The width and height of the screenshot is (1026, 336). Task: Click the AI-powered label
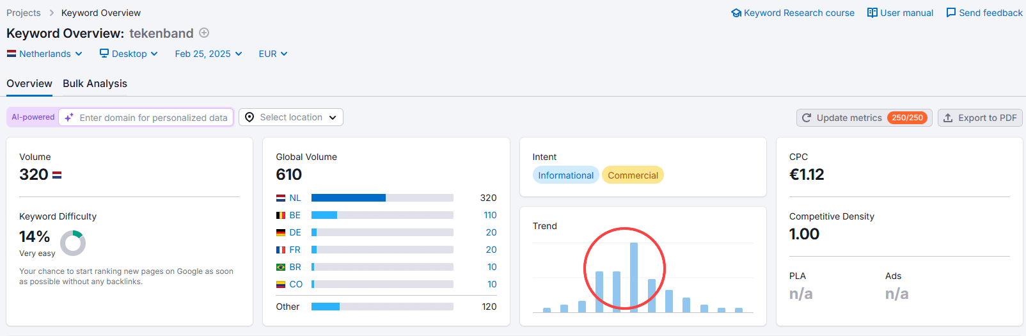tap(33, 117)
